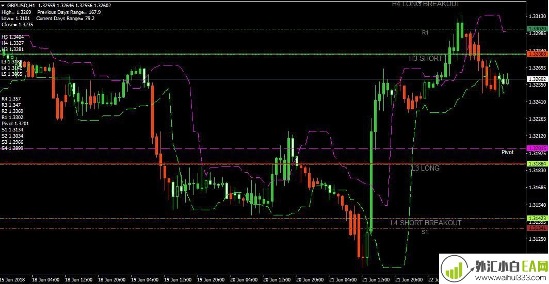Select the 'Pivot' label near right axis
The image size is (549, 284).
[507, 152]
